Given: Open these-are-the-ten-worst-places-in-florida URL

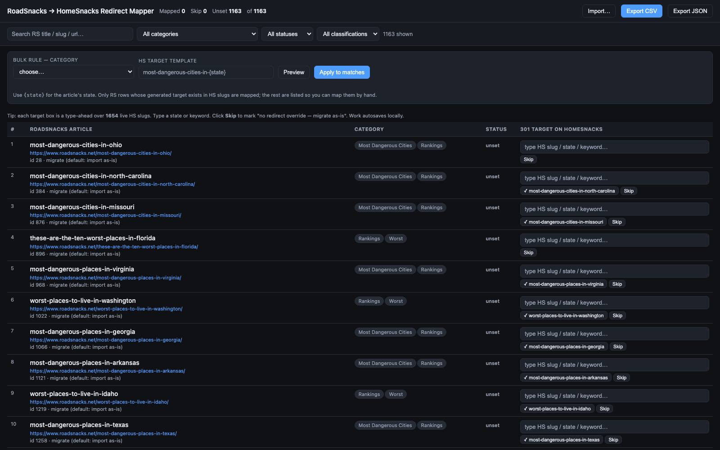Looking at the screenshot, I should point(114,247).
